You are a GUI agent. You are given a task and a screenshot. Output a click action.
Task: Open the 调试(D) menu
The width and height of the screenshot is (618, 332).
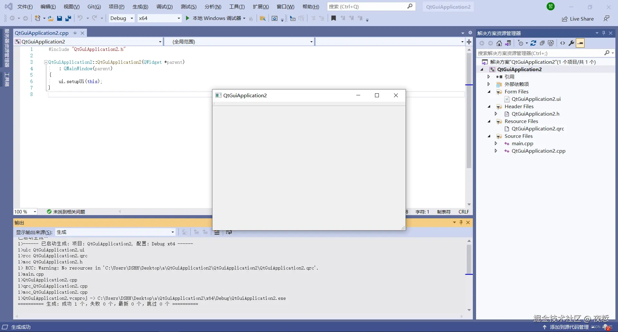(164, 7)
